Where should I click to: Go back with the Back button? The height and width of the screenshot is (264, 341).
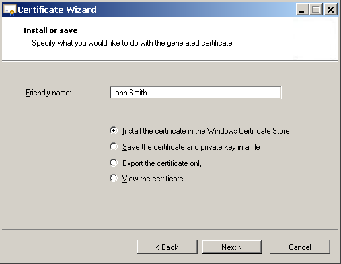coord(167,247)
